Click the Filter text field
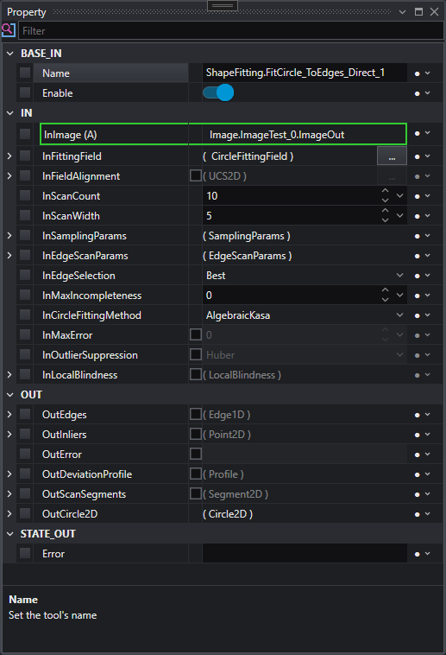This screenshot has height=655, width=446. 230,31
